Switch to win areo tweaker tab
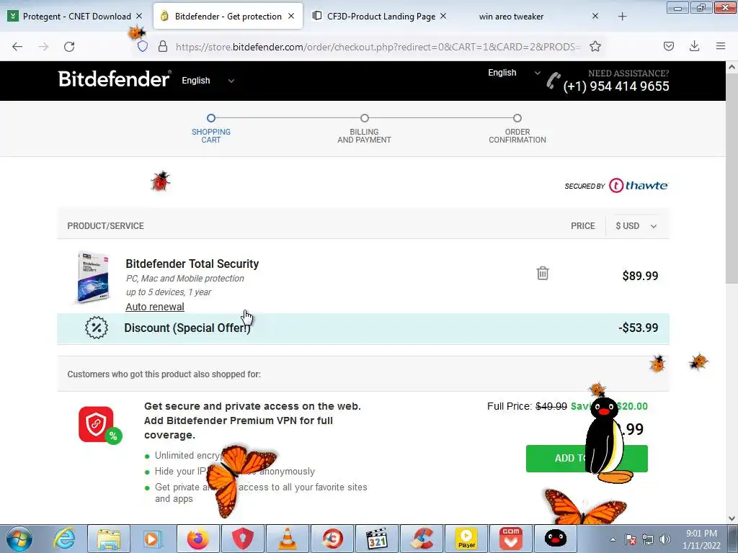 point(511,17)
